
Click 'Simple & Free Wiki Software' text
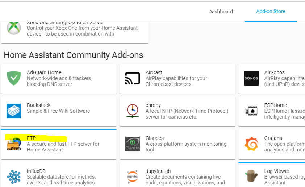pos(58,111)
